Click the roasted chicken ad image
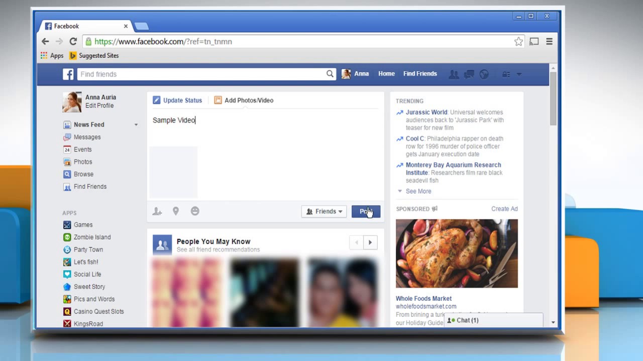643x361 pixels. coord(457,254)
